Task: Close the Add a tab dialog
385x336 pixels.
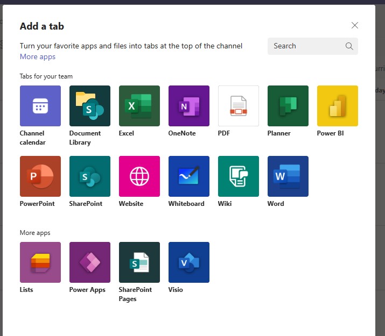Action: (x=354, y=25)
